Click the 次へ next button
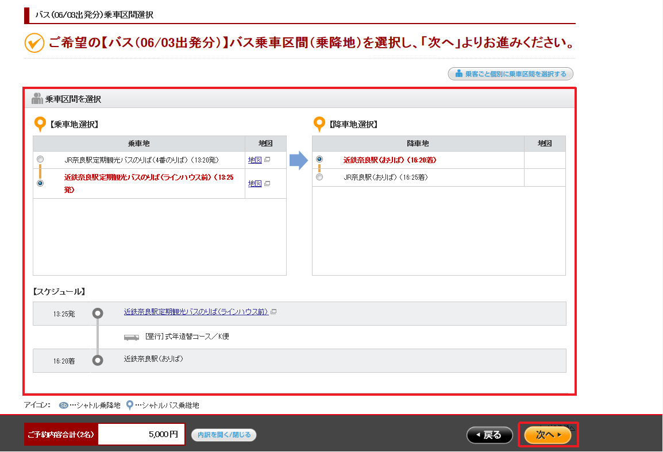663x452 pixels. point(548,435)
